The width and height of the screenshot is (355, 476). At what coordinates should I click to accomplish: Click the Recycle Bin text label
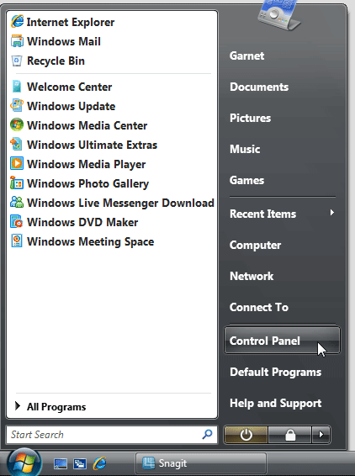(56, 61)
